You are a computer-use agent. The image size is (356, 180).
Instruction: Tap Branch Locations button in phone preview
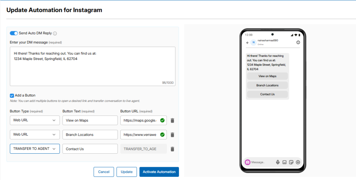[267, 85]
